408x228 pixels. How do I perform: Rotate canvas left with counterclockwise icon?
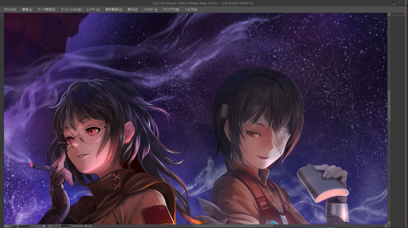pyautogui.click(x=75, y=226)
